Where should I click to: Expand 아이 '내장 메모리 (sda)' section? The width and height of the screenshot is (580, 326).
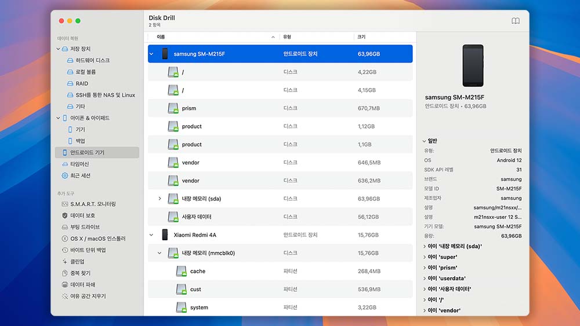425,246
